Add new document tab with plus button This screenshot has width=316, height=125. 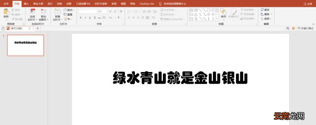click(x=38, y=28)
